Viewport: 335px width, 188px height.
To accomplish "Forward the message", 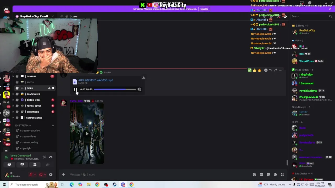I will point(276,70).
